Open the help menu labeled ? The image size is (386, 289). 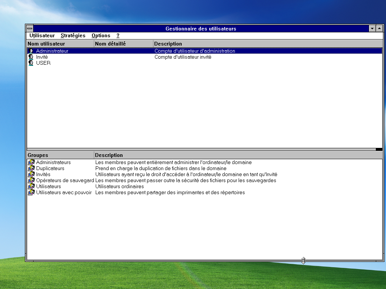118,35
